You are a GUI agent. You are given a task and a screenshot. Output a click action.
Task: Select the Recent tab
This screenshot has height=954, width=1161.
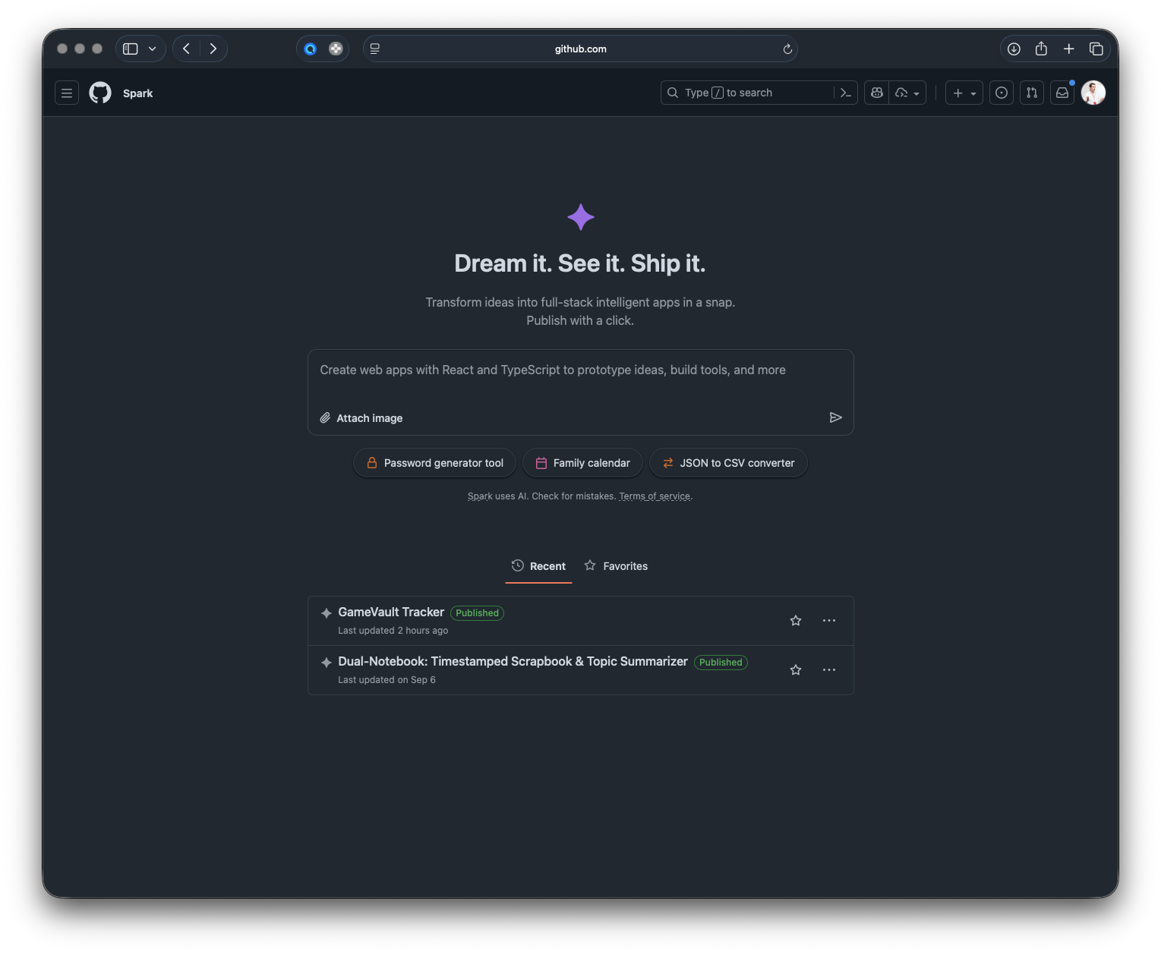(x=538, y=566)
